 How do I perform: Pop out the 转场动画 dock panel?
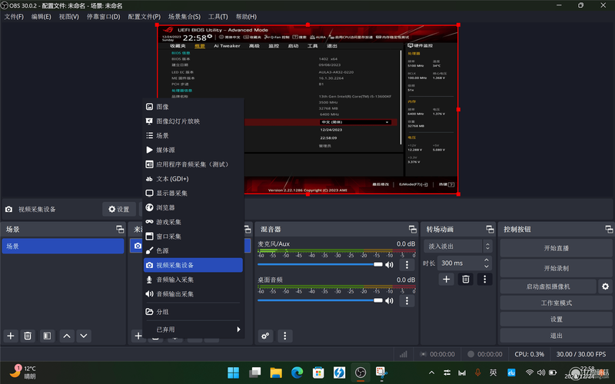(490, 229)
